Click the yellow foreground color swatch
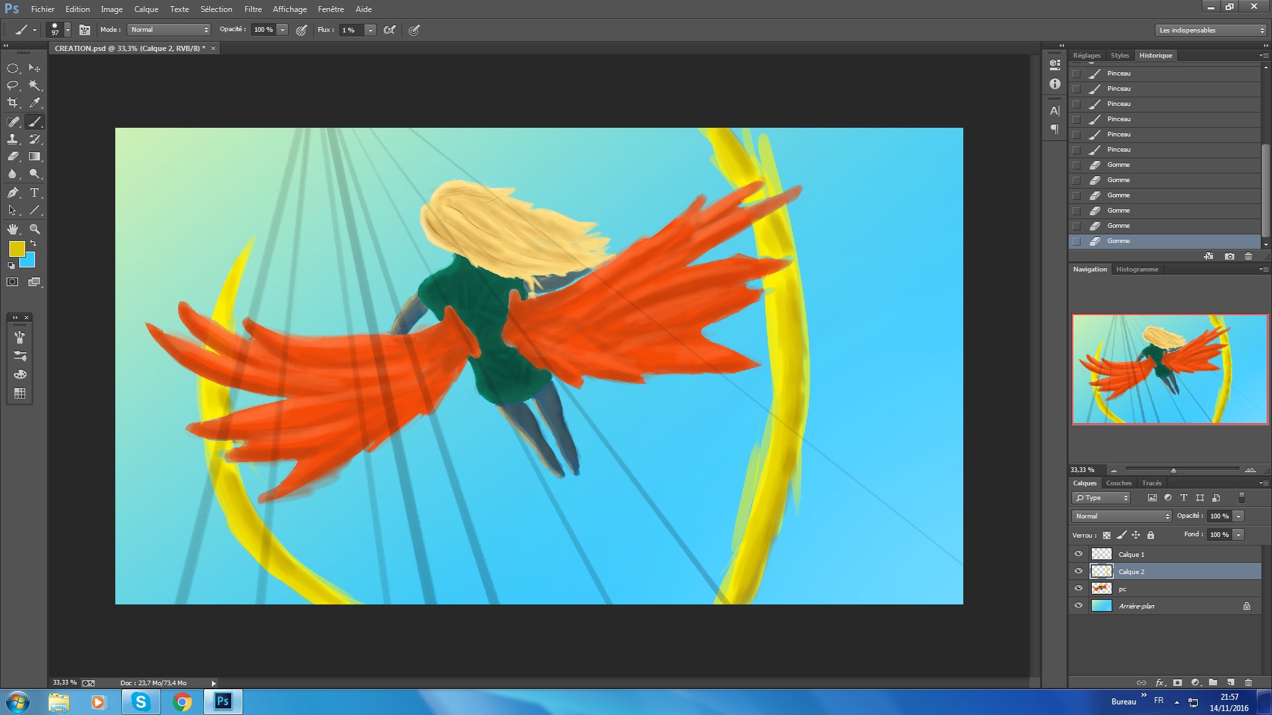 click(17, 249)
